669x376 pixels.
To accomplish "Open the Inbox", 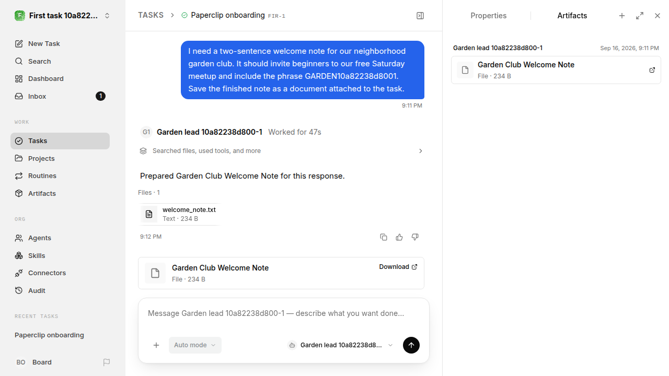I will click(60, 96).
